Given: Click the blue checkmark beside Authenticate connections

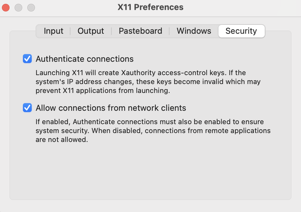Looking at the screenshot, I should 27,59.
